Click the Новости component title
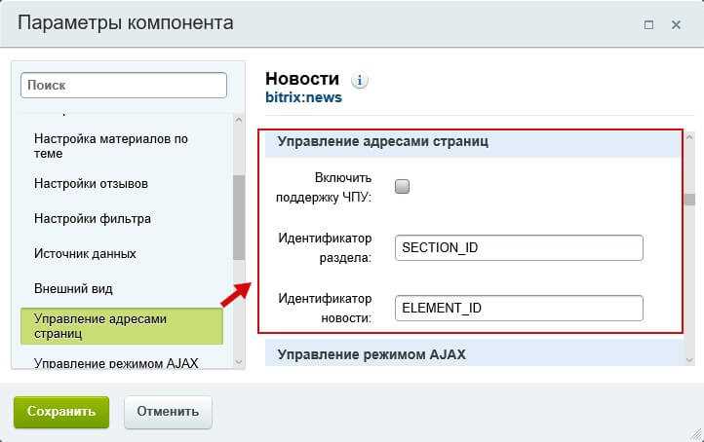This screenshot has width=704, height=442. [x=302, y=79]
